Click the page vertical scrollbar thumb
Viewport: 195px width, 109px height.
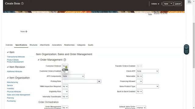[x=194, y=45]
